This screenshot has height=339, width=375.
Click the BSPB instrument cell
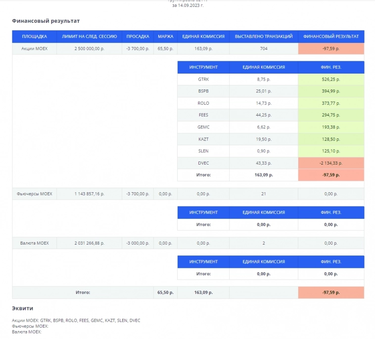[203, 91]
